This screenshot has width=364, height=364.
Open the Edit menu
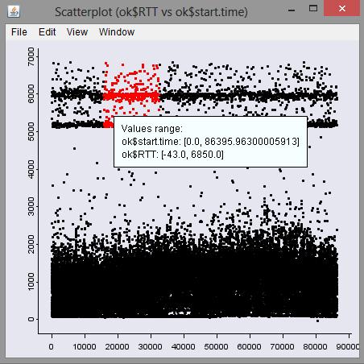(48, 32)
